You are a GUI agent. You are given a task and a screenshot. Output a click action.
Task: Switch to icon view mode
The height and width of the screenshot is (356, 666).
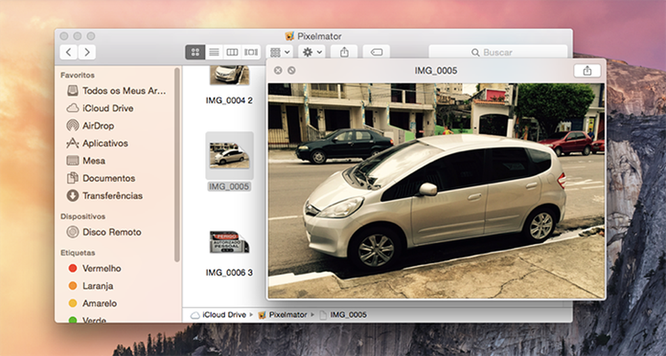tap(195, 52)
